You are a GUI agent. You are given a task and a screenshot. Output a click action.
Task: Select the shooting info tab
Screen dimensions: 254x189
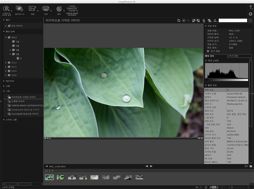216,56
